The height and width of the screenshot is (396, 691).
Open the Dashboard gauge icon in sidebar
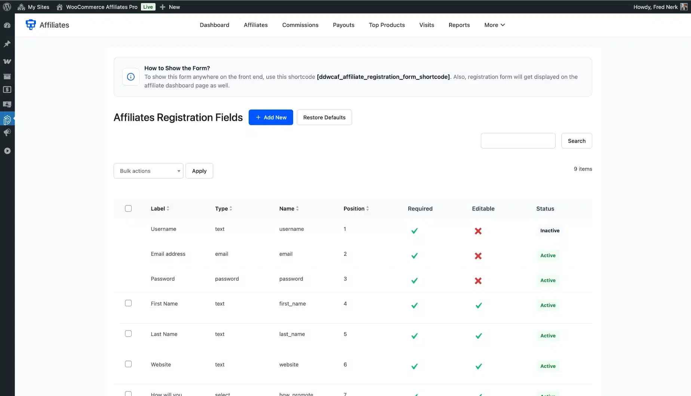tap(7, 25)
